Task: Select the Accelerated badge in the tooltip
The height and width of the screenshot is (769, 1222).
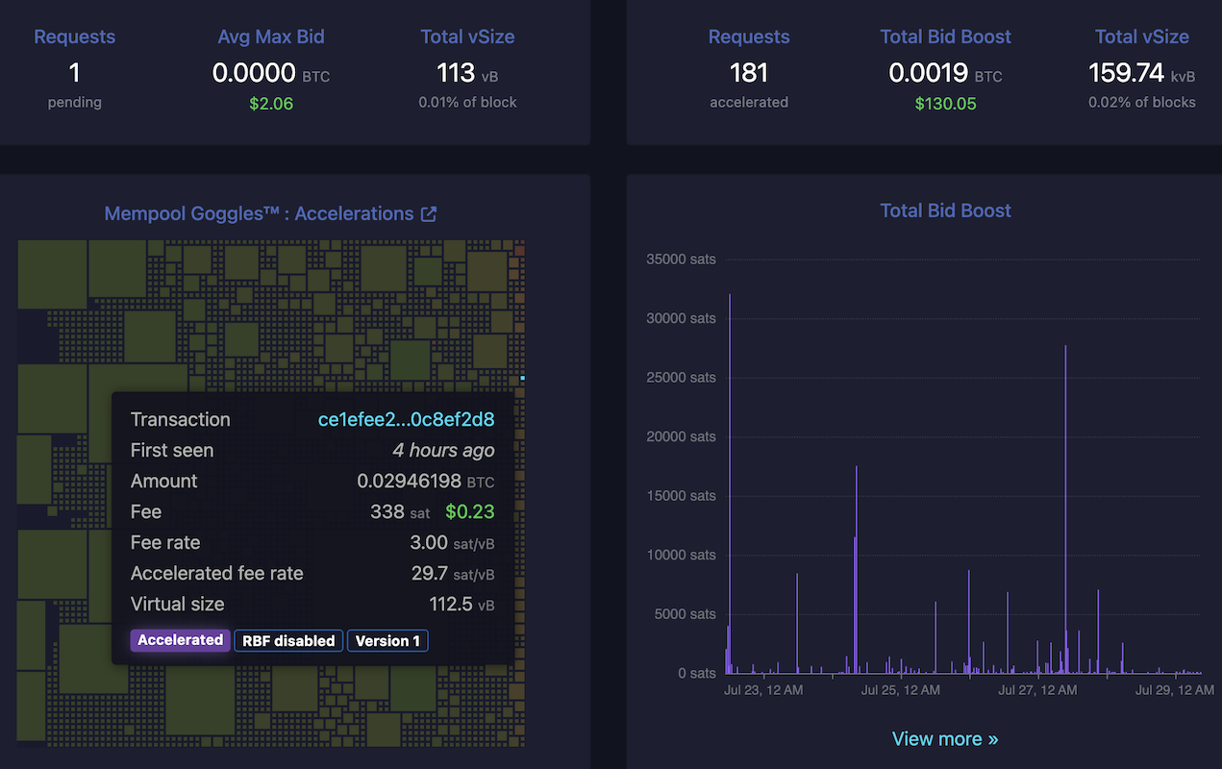Action: (180, 640)
